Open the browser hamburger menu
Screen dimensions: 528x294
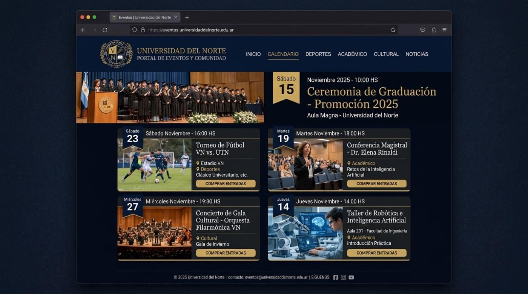click(x=444, y=30)
